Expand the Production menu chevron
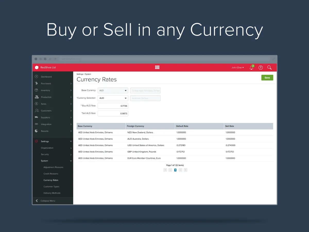The height and width of the screenshot is (232, 309). [x=71, y=97]
